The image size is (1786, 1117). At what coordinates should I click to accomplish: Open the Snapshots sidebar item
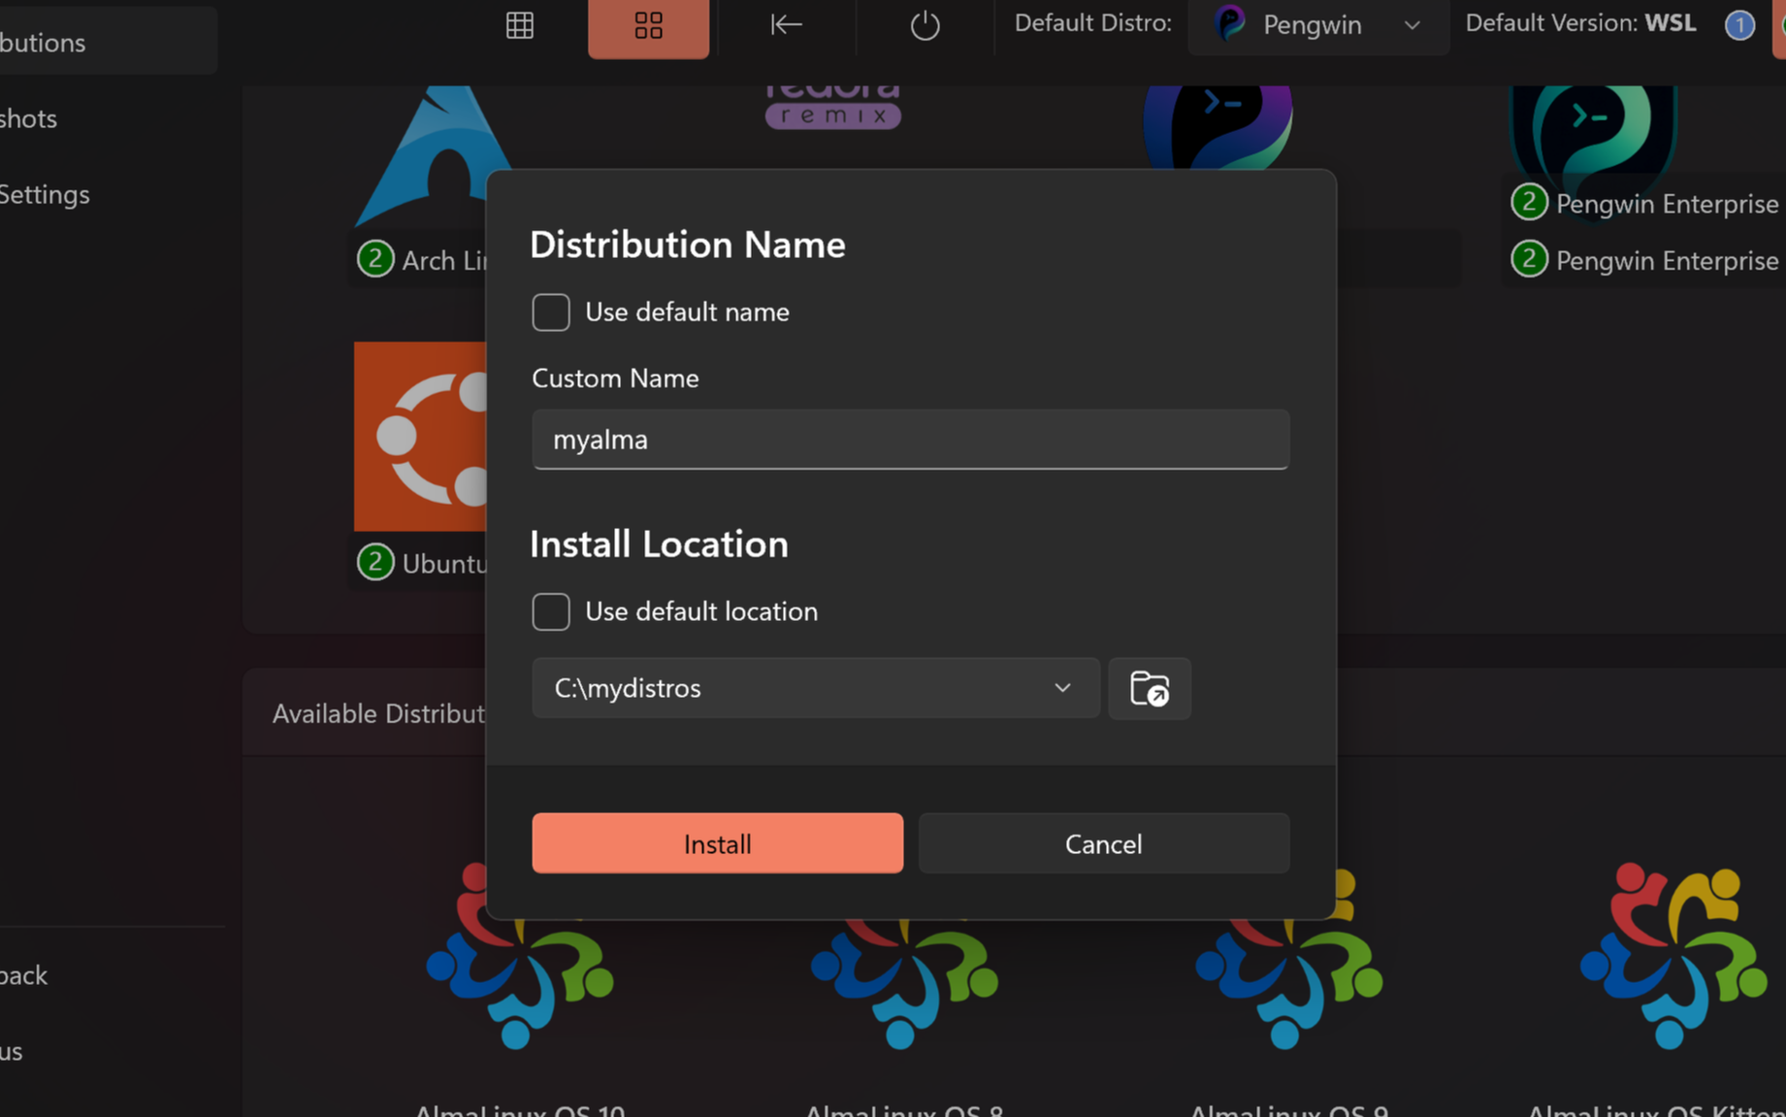[x=29, y=118]
